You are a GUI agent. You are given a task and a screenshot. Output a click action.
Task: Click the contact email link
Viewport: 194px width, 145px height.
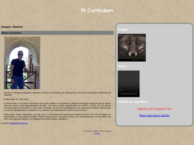tap(19, 123)
